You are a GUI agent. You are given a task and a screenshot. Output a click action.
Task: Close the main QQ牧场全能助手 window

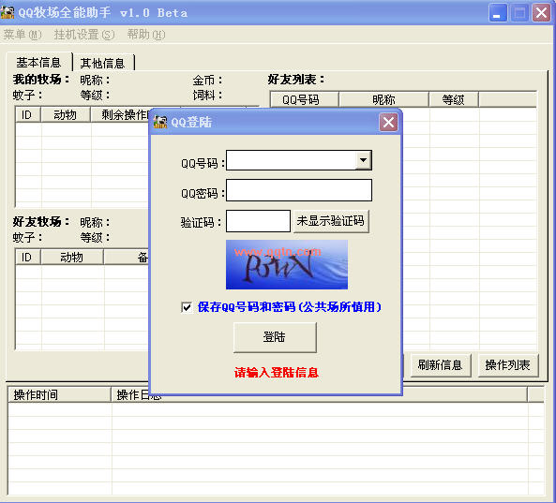click(541, 13)
